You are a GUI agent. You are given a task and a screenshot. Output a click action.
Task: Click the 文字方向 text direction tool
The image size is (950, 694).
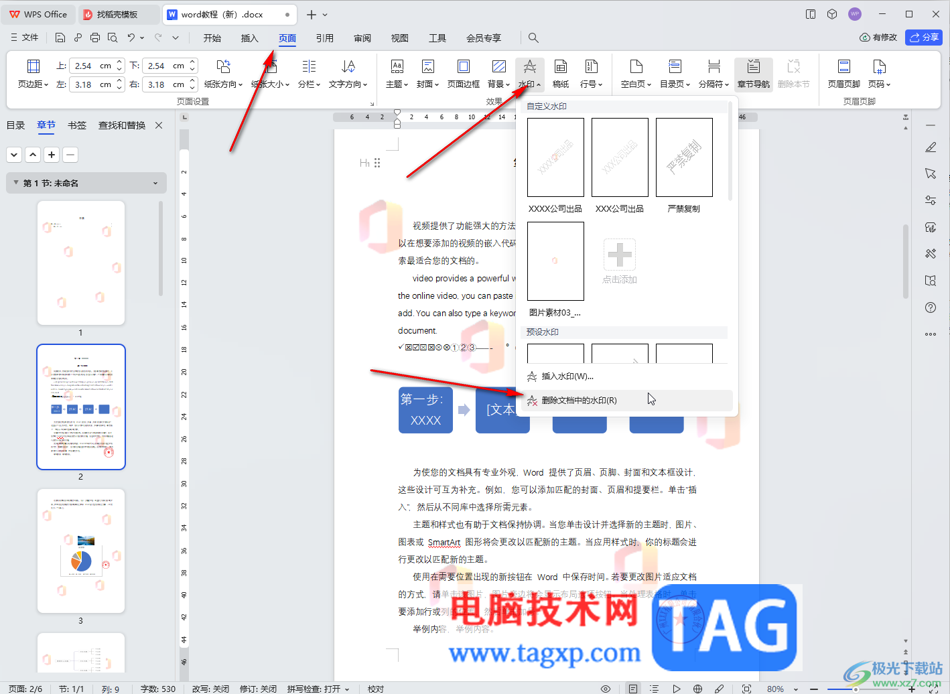click(348, 74)
